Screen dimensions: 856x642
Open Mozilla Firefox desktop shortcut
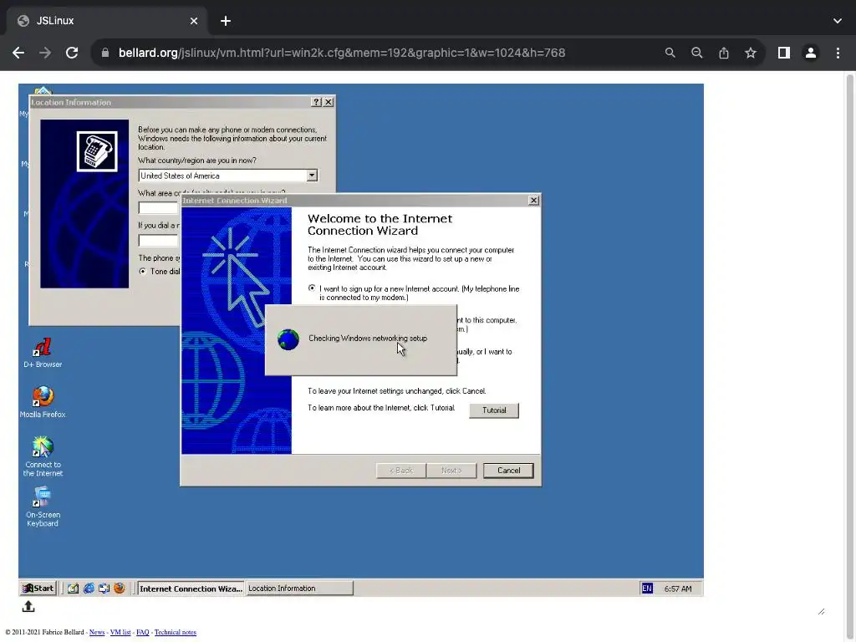coord(42,402)
